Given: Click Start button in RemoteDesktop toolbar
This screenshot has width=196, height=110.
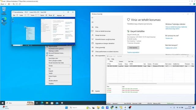Looking at the screenshot, I should (14, 15).
